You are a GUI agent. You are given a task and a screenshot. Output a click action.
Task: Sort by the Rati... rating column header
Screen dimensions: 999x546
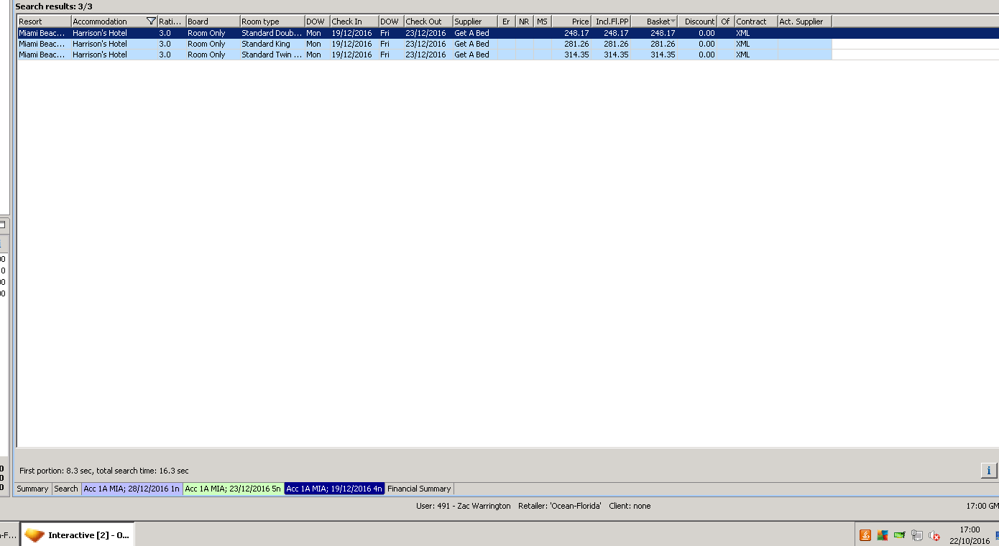tap(172, 22)
